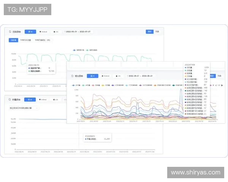
Task: Click the refresh icon beside 存量趋势 title
Action: 9,100
